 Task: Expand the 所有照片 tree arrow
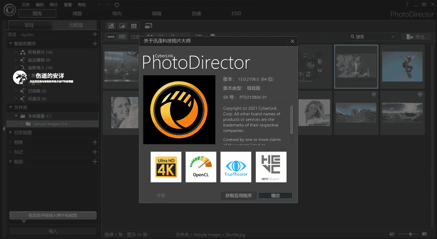point(16,52)
